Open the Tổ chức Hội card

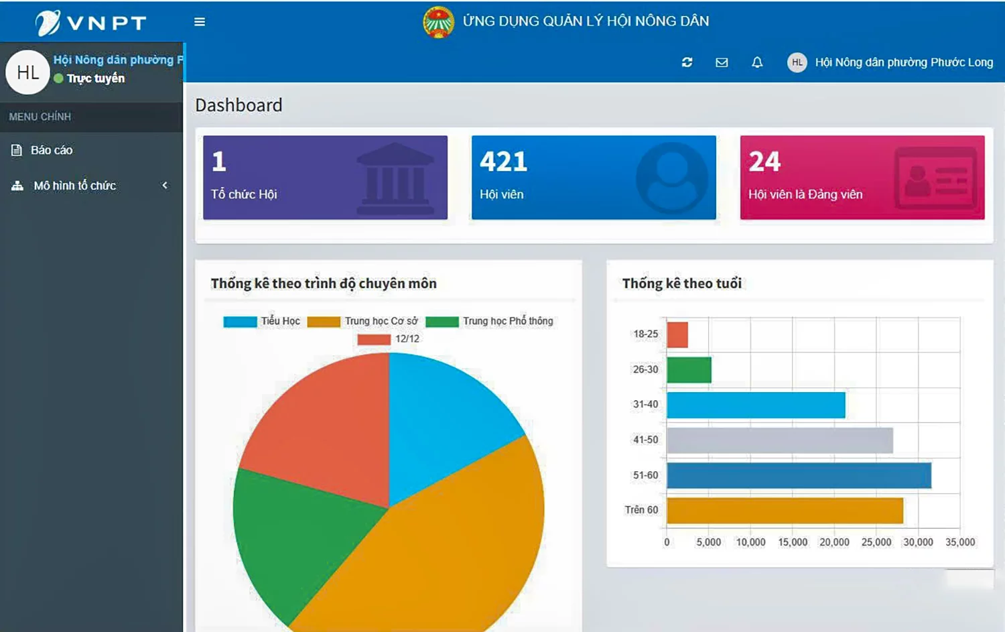point(325,178)
